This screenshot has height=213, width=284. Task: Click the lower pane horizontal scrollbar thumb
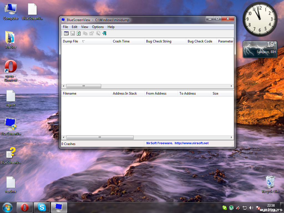100,138
